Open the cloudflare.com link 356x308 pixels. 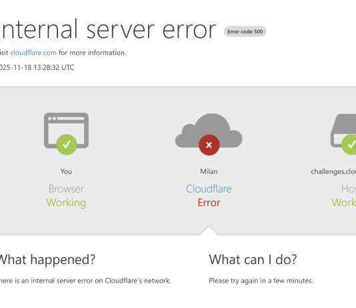[33, 53]
